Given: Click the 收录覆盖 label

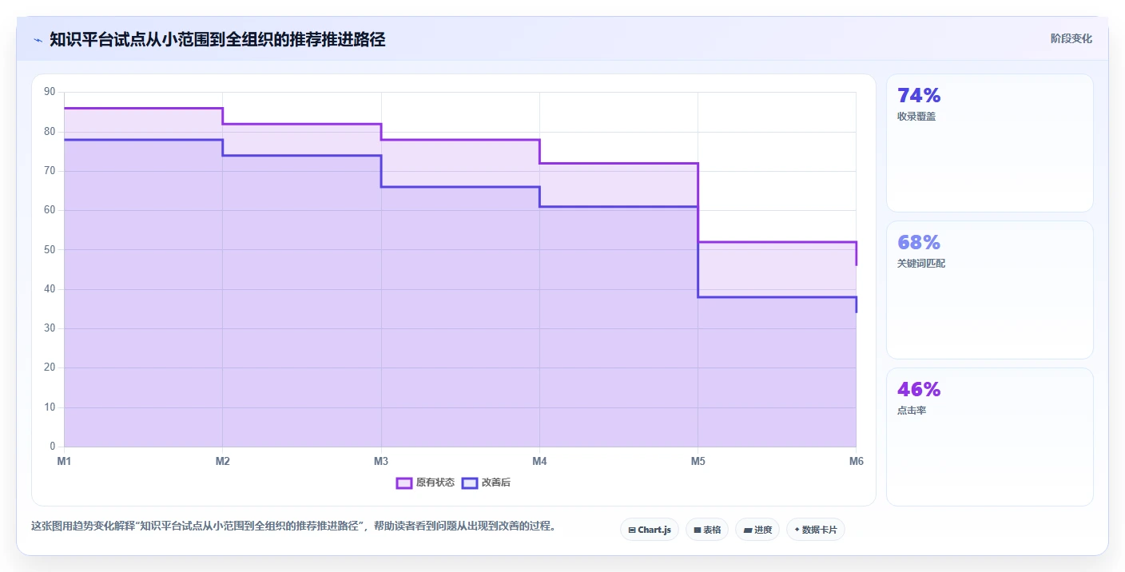Looking at the screenshot, I should tap(916, 117).
